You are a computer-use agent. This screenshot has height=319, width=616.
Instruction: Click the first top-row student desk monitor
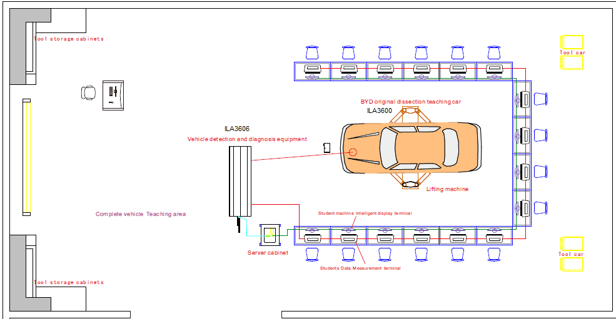[312, 70]
